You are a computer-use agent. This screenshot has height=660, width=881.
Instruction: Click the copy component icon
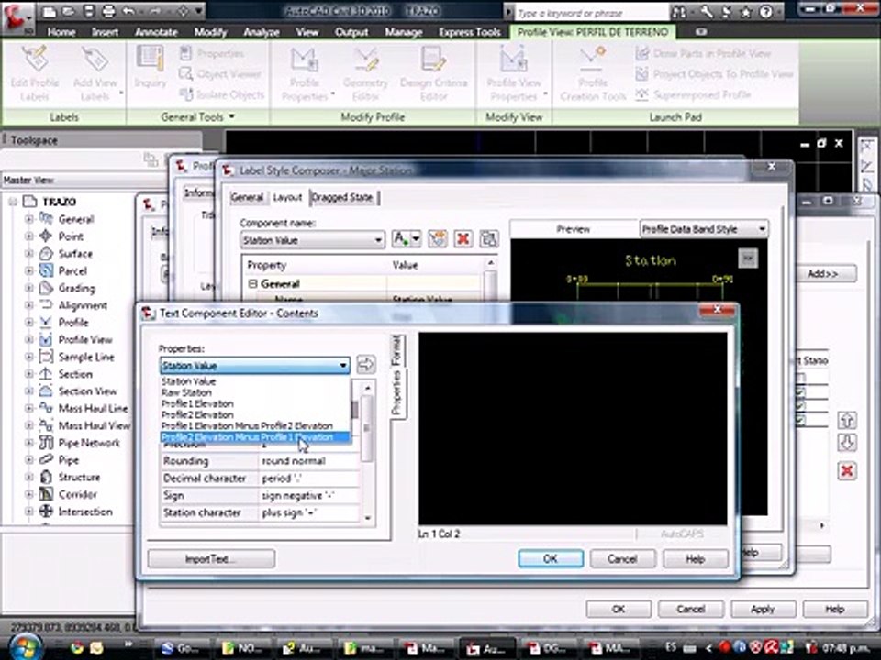[x=438, y=239]
